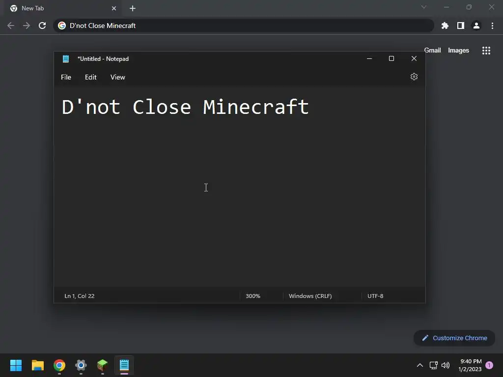Toggle Chrome side panel icon
The image size is (503, 377).
coord(460,26)
